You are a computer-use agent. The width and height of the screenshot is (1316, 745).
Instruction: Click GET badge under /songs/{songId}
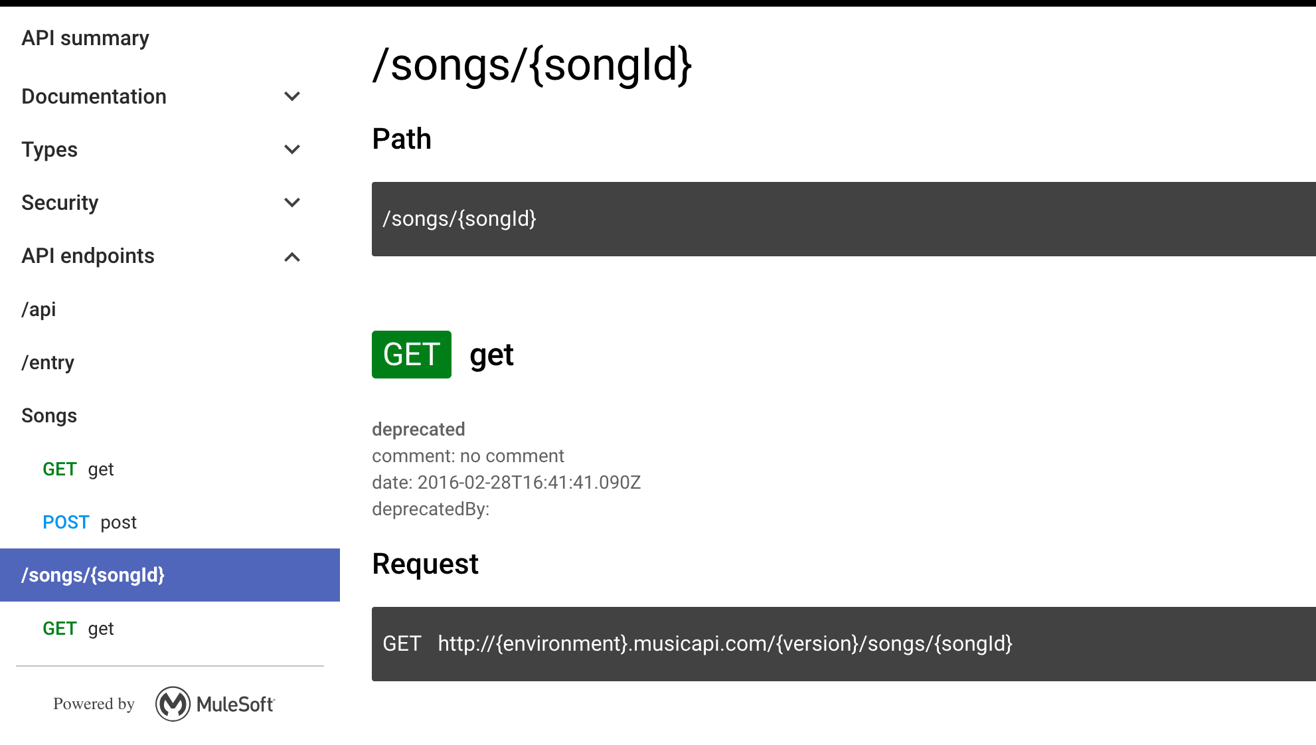tap(60, 628)
